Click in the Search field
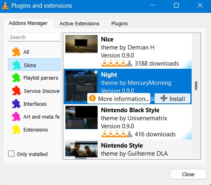This screenshot has height=185, width=211. [34, 37]
